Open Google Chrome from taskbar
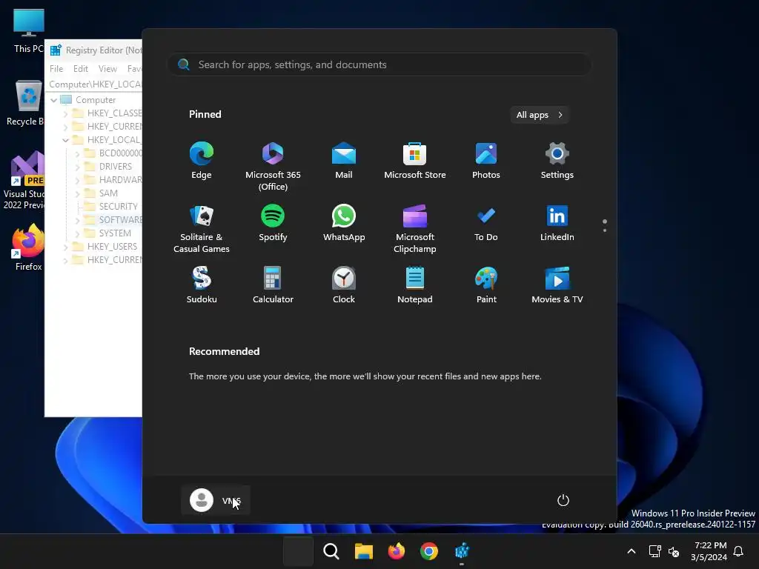 (429, 551)
